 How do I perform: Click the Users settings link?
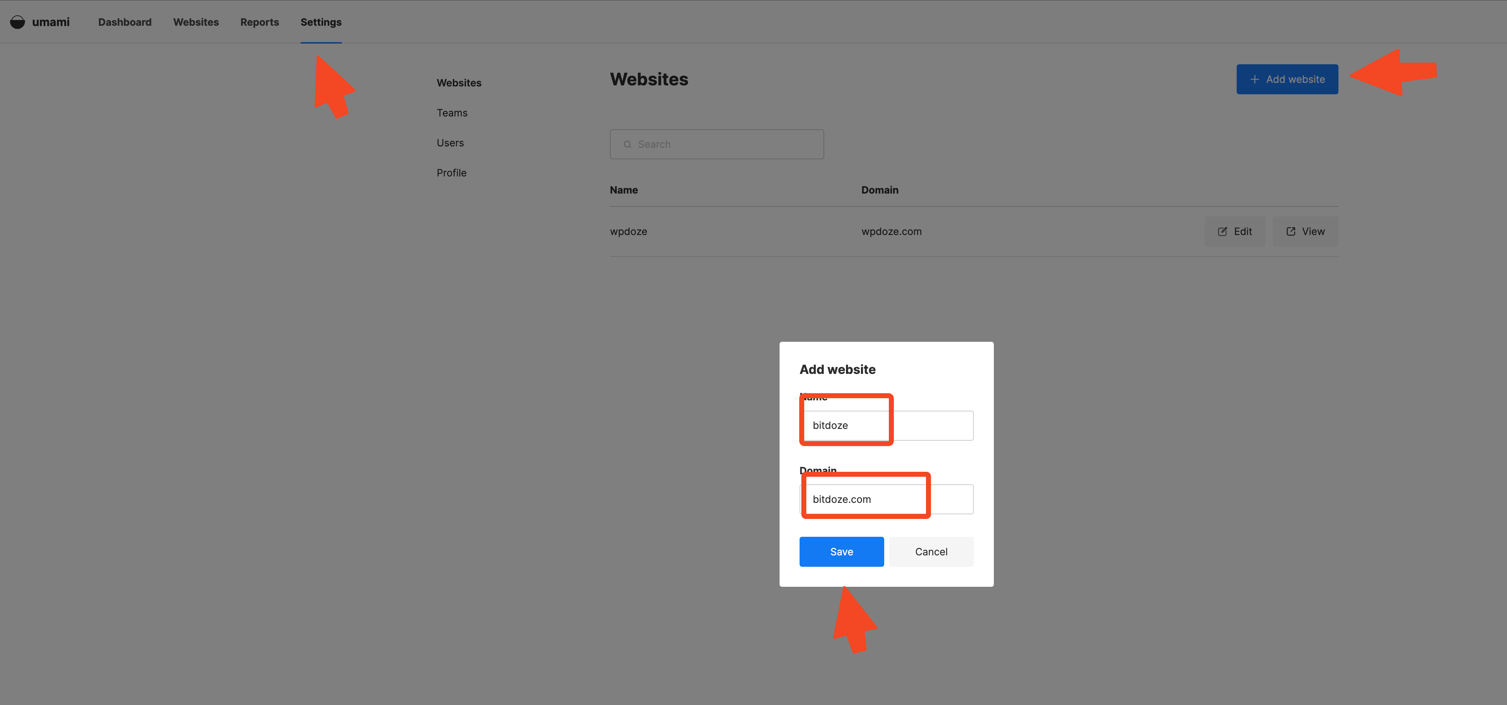coord(450,142)
